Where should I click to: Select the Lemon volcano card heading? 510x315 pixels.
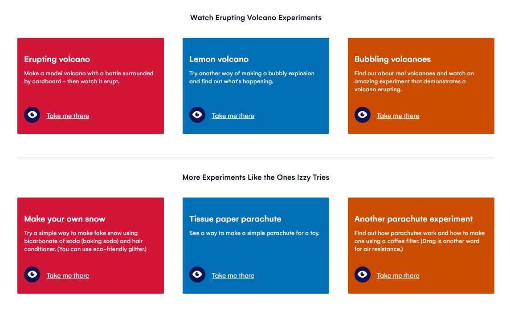point(219,59)
